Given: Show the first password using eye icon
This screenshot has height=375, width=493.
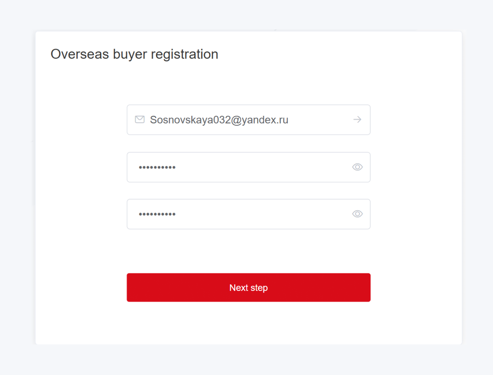Looking at the screenshot, I should [357, 167].
